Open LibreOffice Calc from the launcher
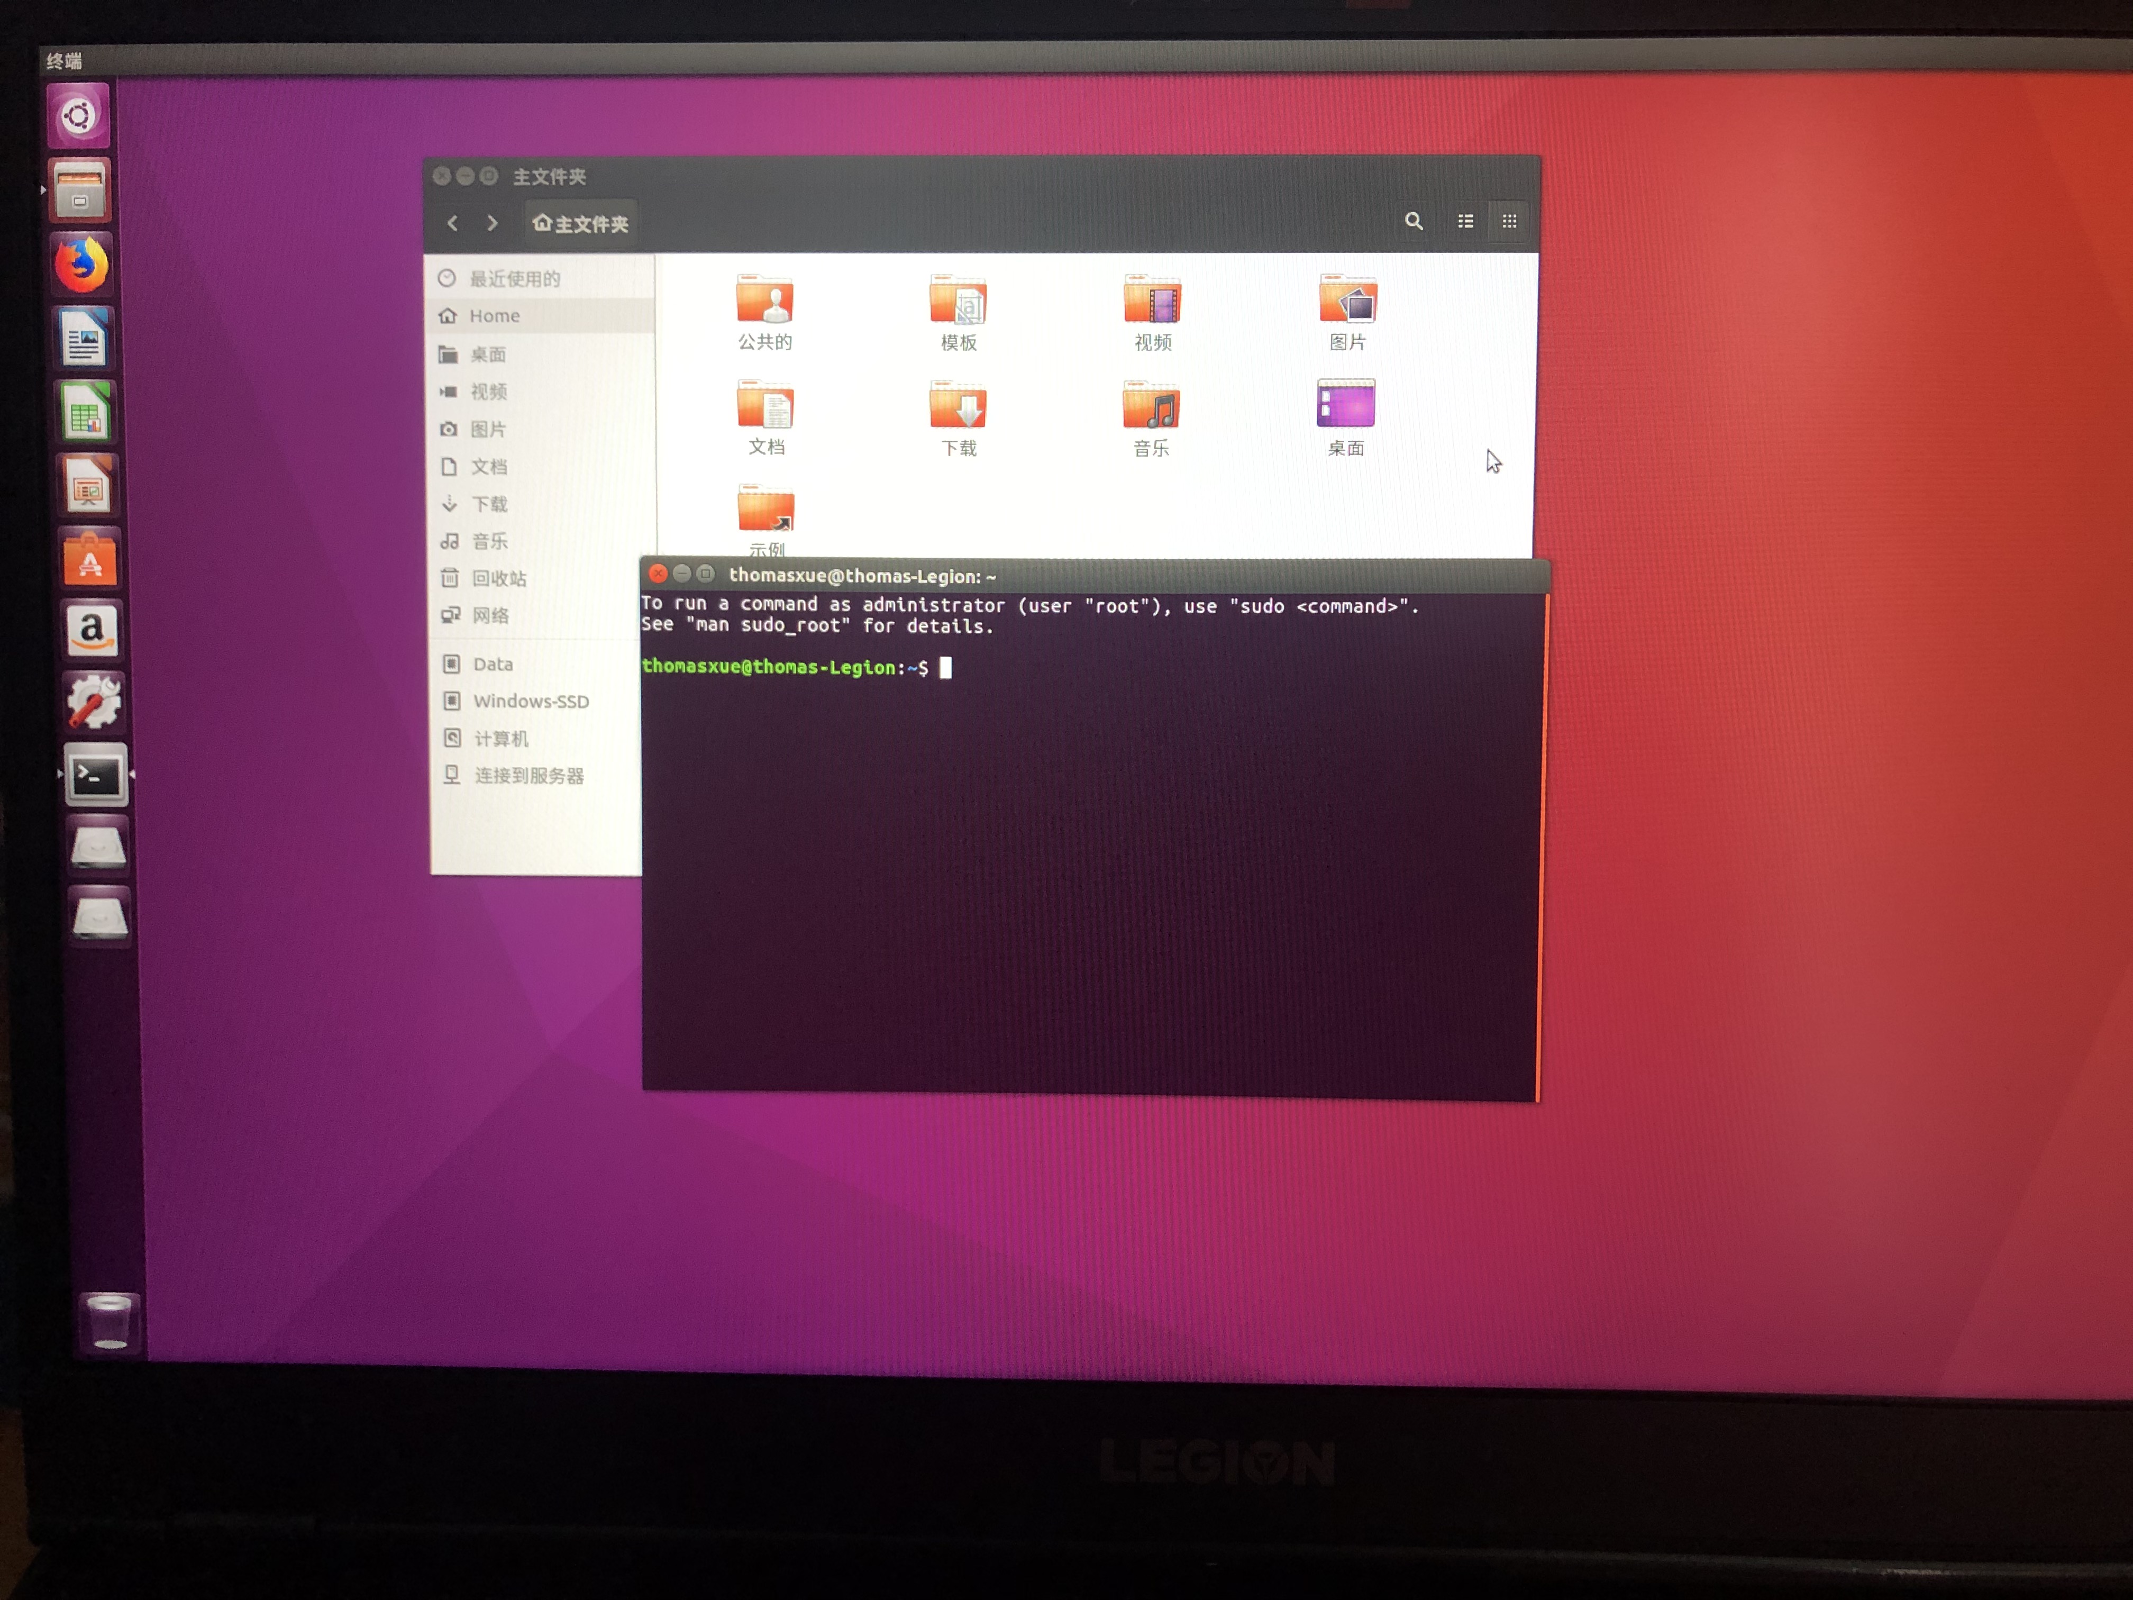This screenshot has height=1600, width=2133. click(86, 412)
